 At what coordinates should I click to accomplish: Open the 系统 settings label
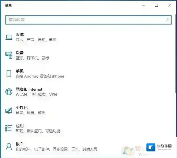point(20,35)
